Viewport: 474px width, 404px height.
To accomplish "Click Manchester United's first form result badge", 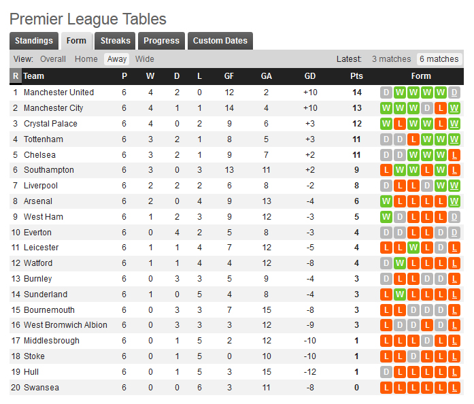I will pos(386,92).
